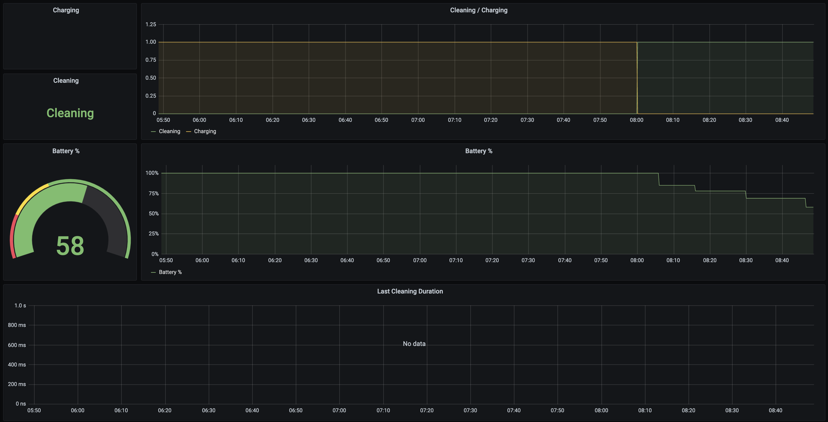This screenshot has width=828, height=422.
Task: Open the Last Cleaning Duration panel title menu
Action: pos(410,291)
